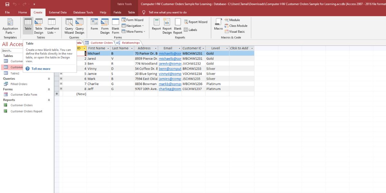Open the Level column filter dropdown
386x193 pixels.
[x=227, y=48]
